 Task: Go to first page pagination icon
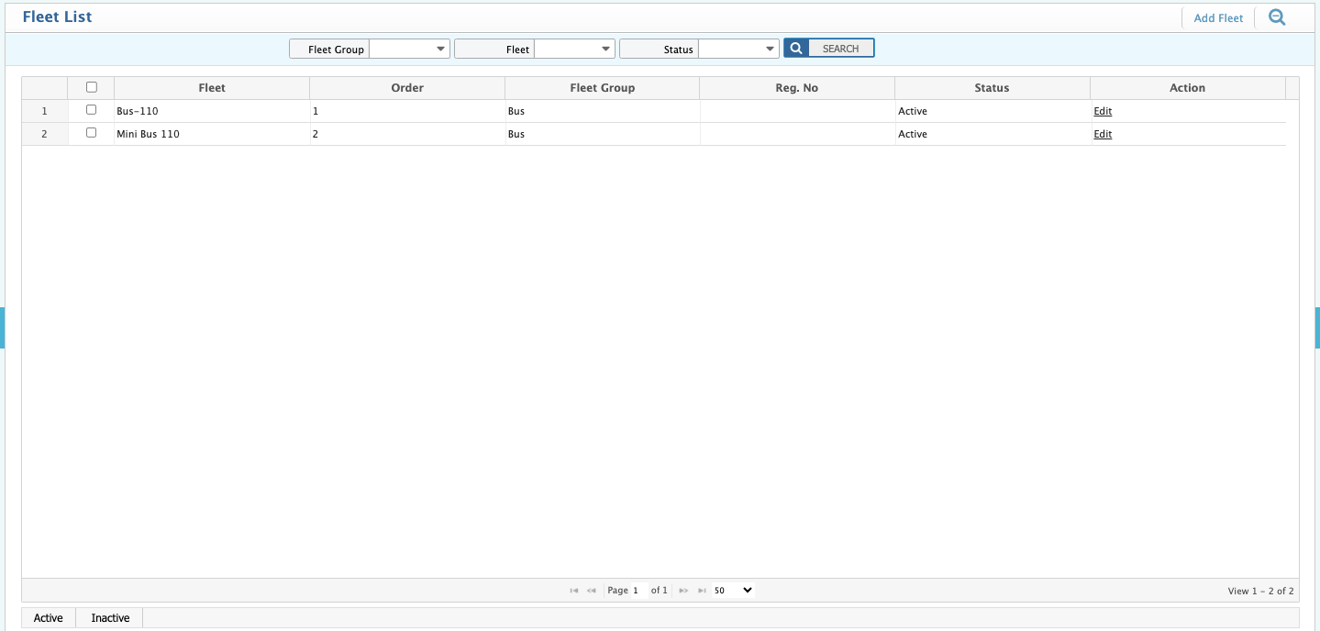coord(574,591)
